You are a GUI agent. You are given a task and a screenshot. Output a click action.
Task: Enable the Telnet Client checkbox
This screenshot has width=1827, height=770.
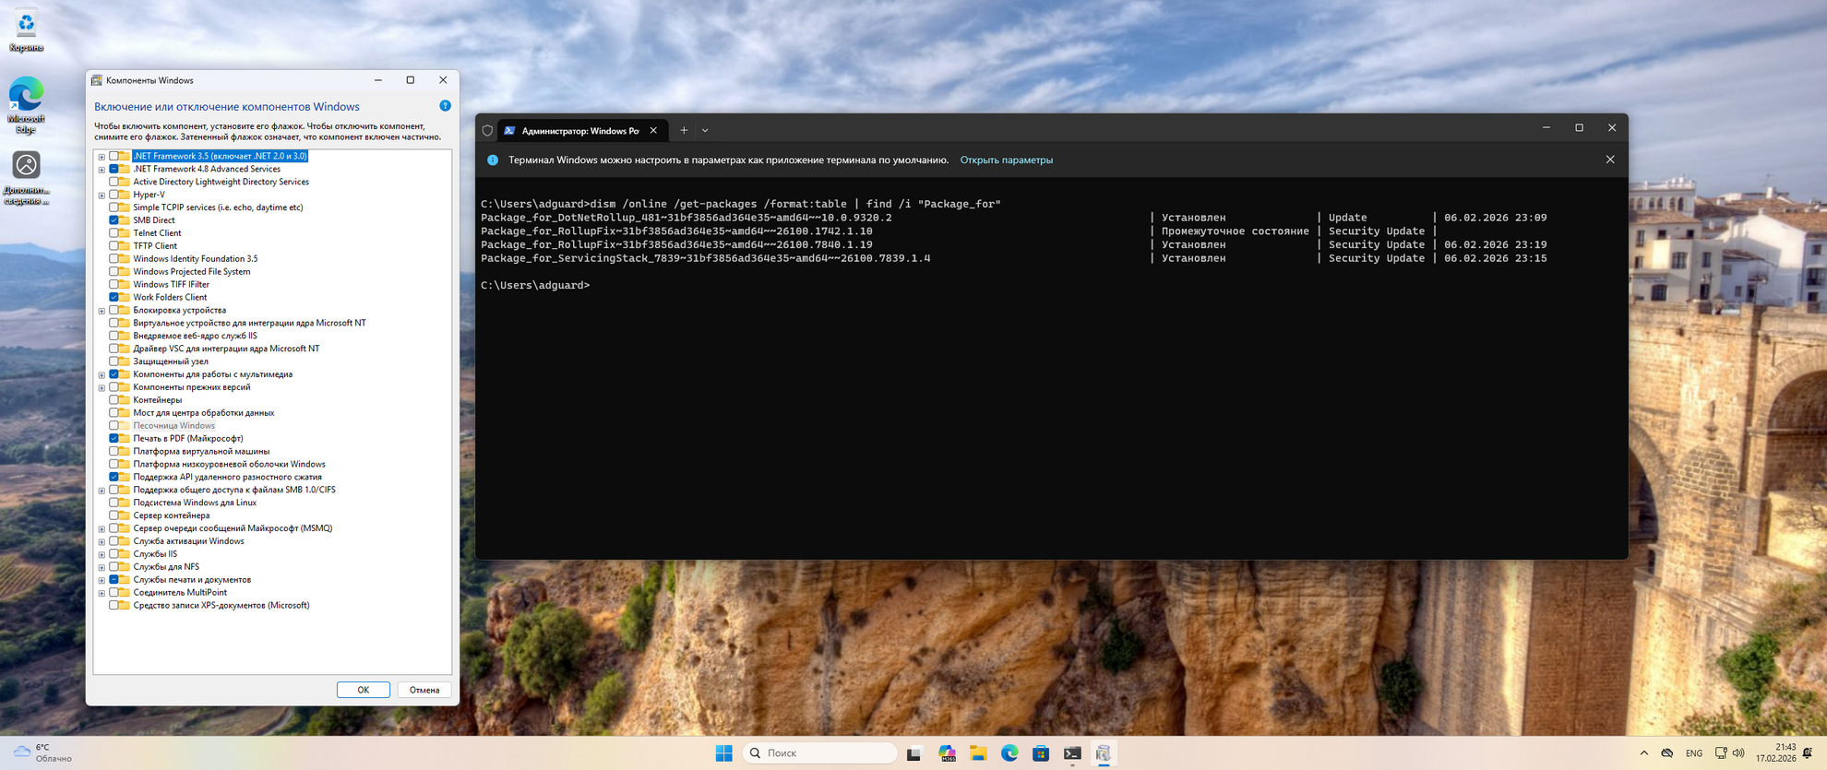pos(113,233)
